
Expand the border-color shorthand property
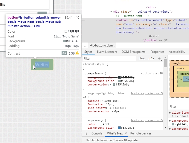click(x=111, y=85)
